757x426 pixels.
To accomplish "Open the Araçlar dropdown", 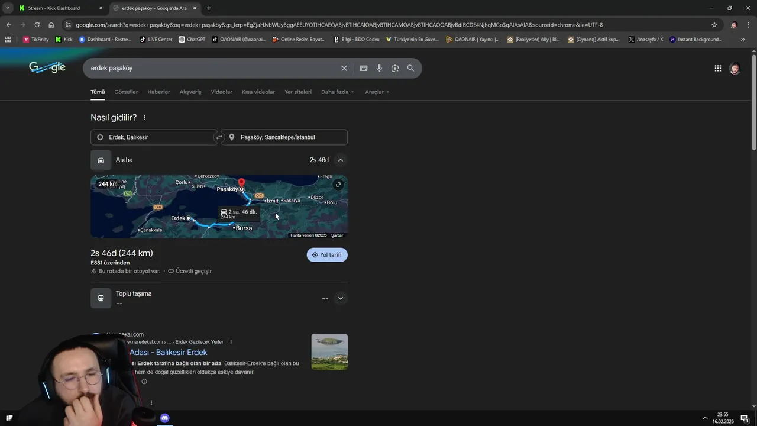I will point(377,92).
